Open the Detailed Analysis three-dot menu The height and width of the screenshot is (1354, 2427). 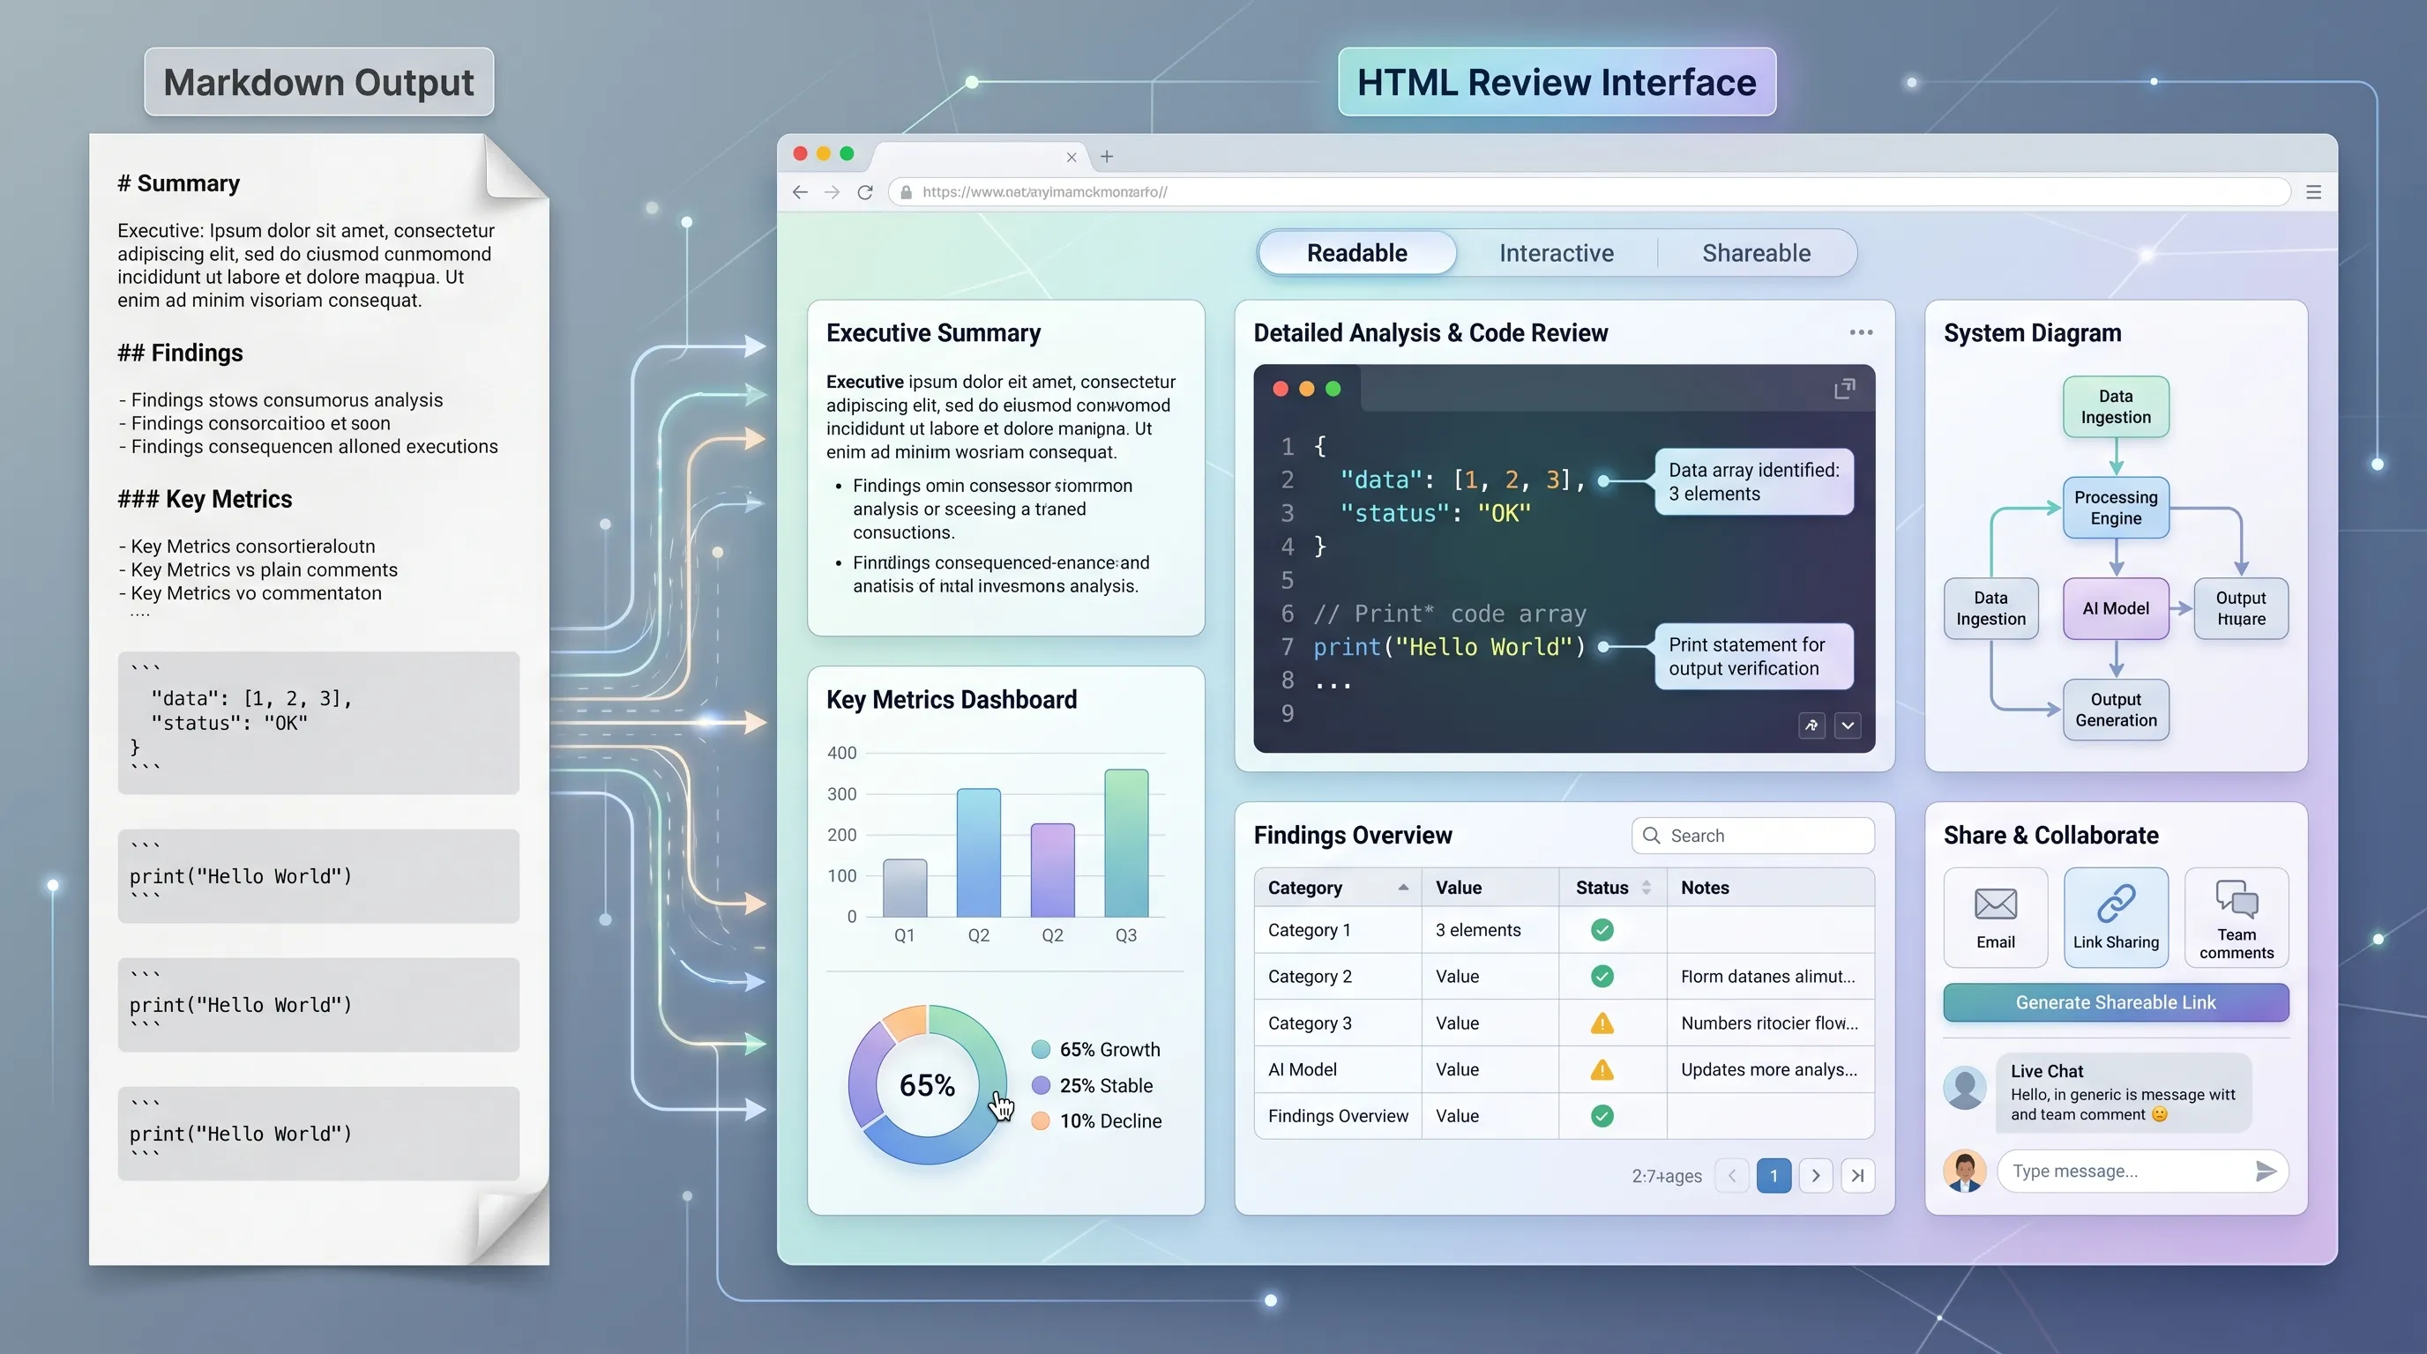point(1861,332)
